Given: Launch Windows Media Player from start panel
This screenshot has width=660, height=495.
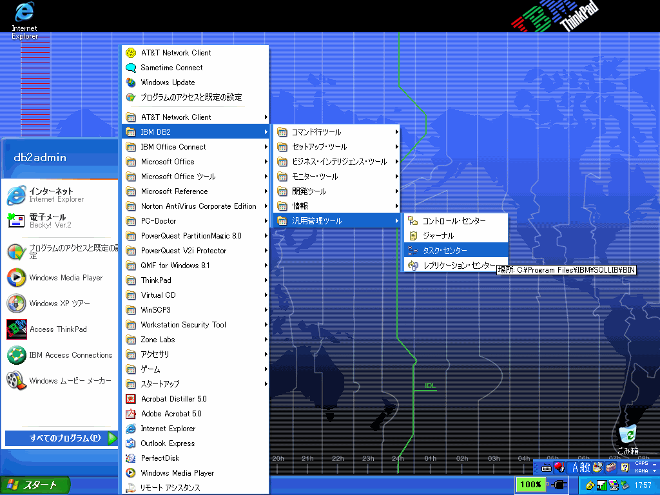Looking at the screenshot, I should pyautogui.click(x=61, y=278).
